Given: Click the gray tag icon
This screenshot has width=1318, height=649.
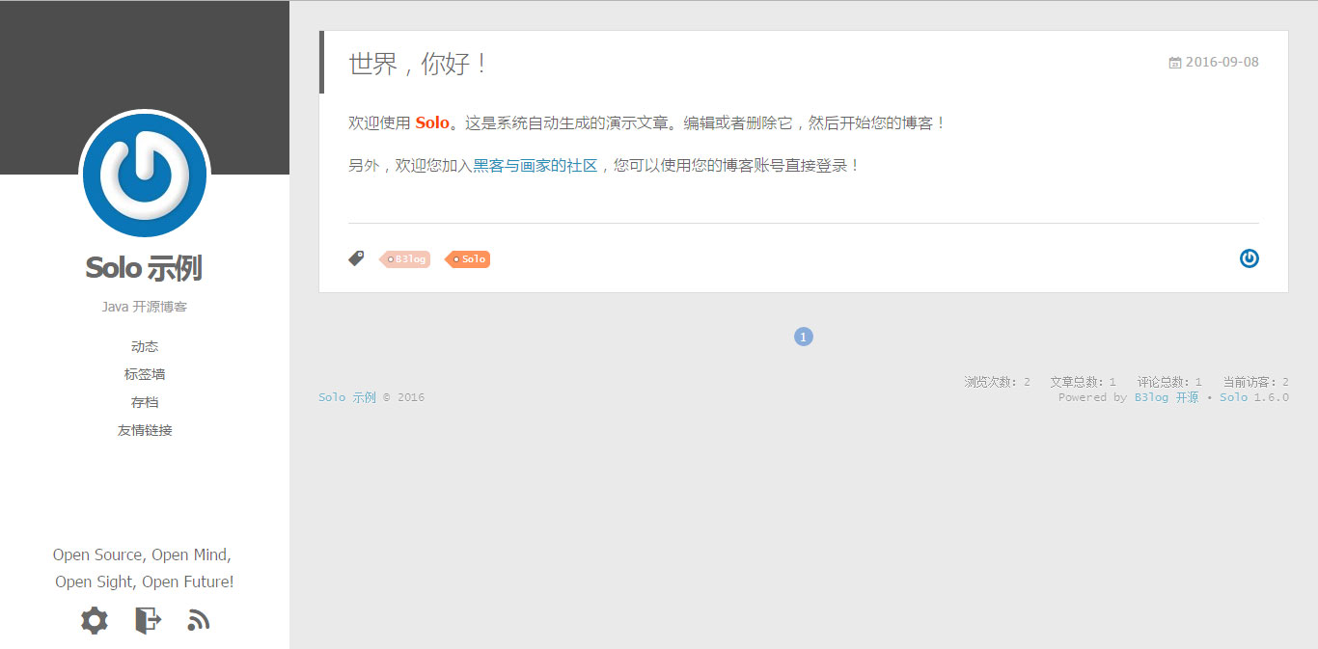Looking at the screenshot, I should [356, 258].
